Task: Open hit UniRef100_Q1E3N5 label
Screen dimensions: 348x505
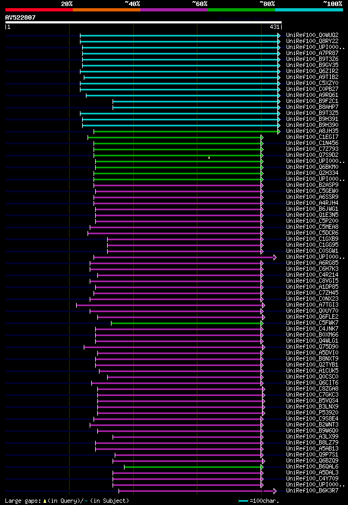Action: pos(312,216)
